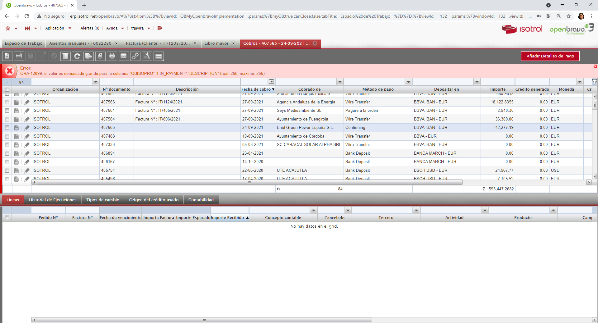Image resolution: width=598 pixels, height=323 pixels.
Task: Switch to the Contabilidad tab
Action: (x=201, y=200)
